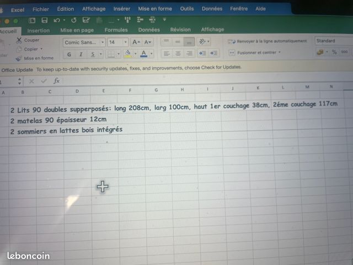
Task: Select cell with '2 matelas 90 épaisseur 12cm'
Action: [58, 120]
